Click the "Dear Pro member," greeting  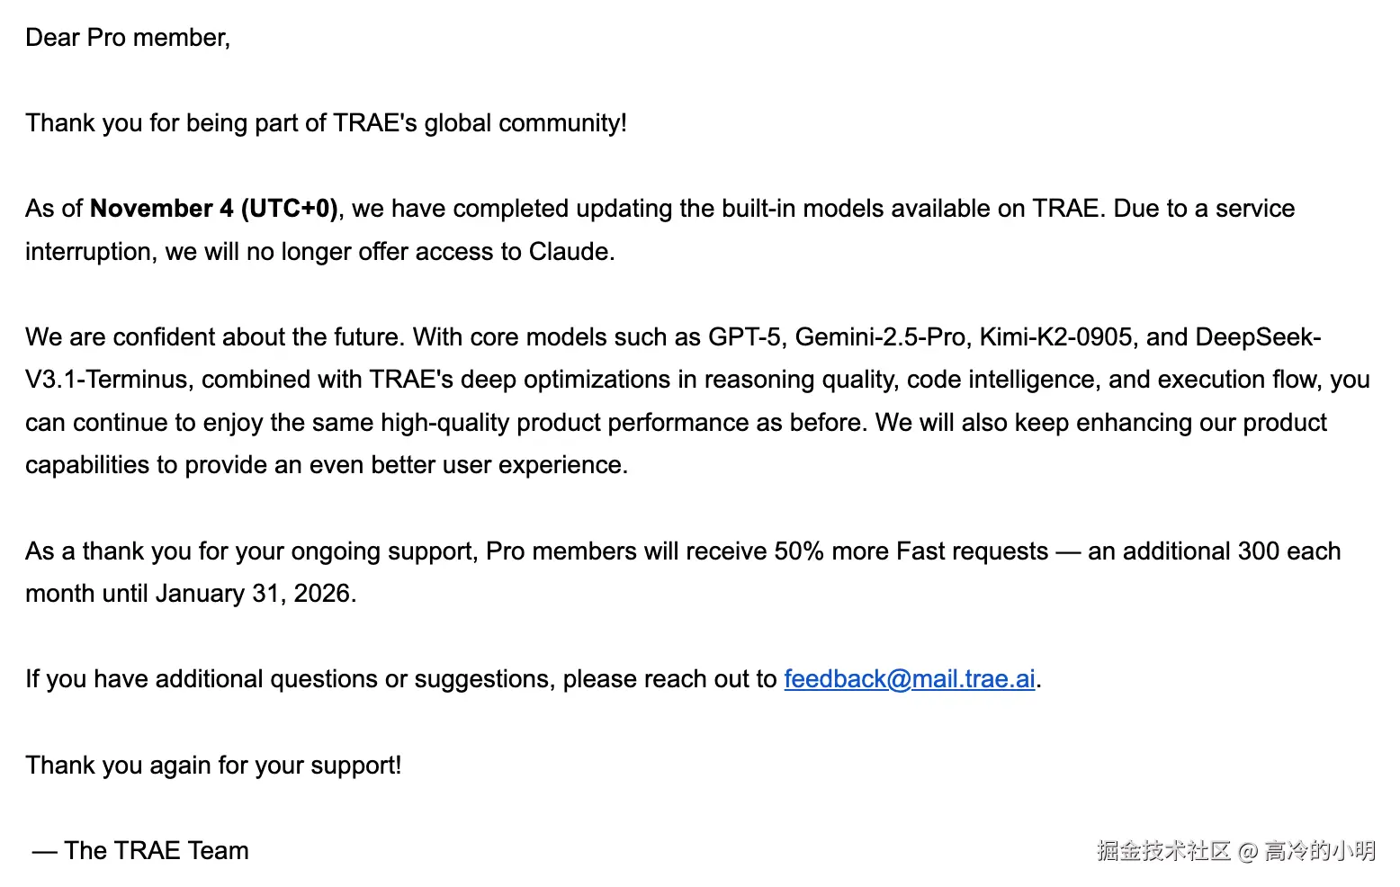coord(128,38)
